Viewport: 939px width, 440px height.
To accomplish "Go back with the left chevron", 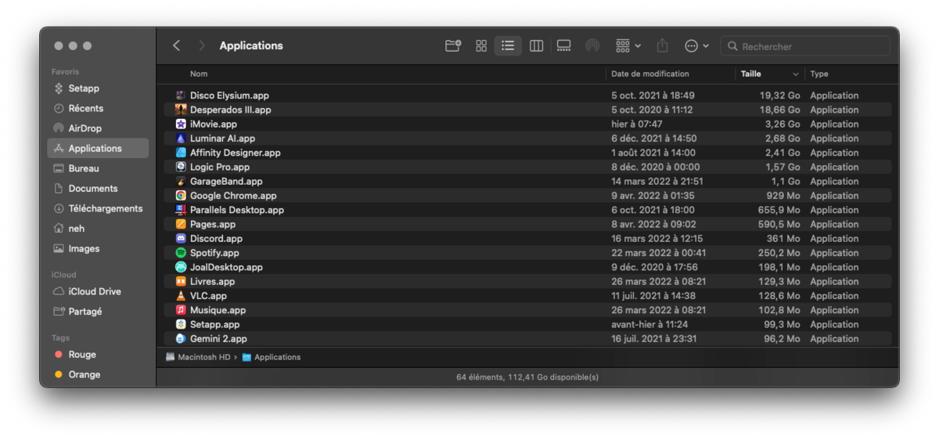I will 176,46.
